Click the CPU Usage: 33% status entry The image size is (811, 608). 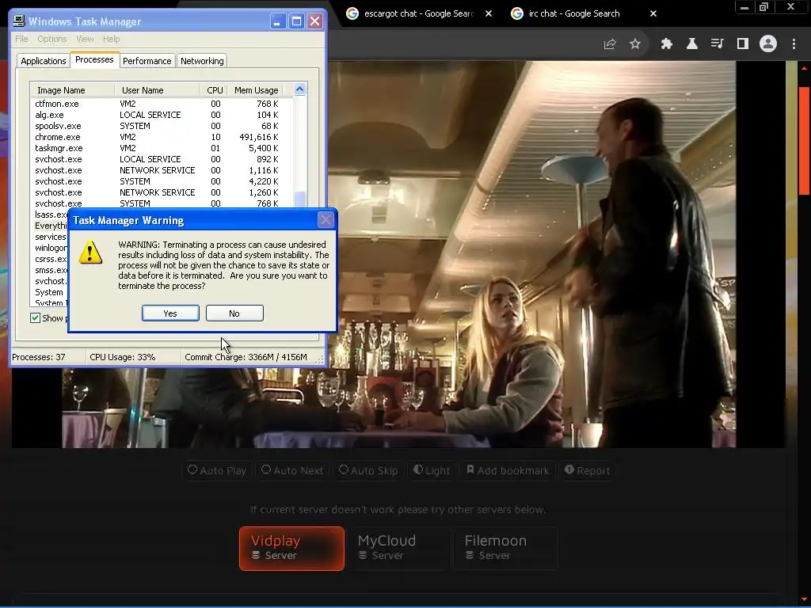(x=123, y=357)
